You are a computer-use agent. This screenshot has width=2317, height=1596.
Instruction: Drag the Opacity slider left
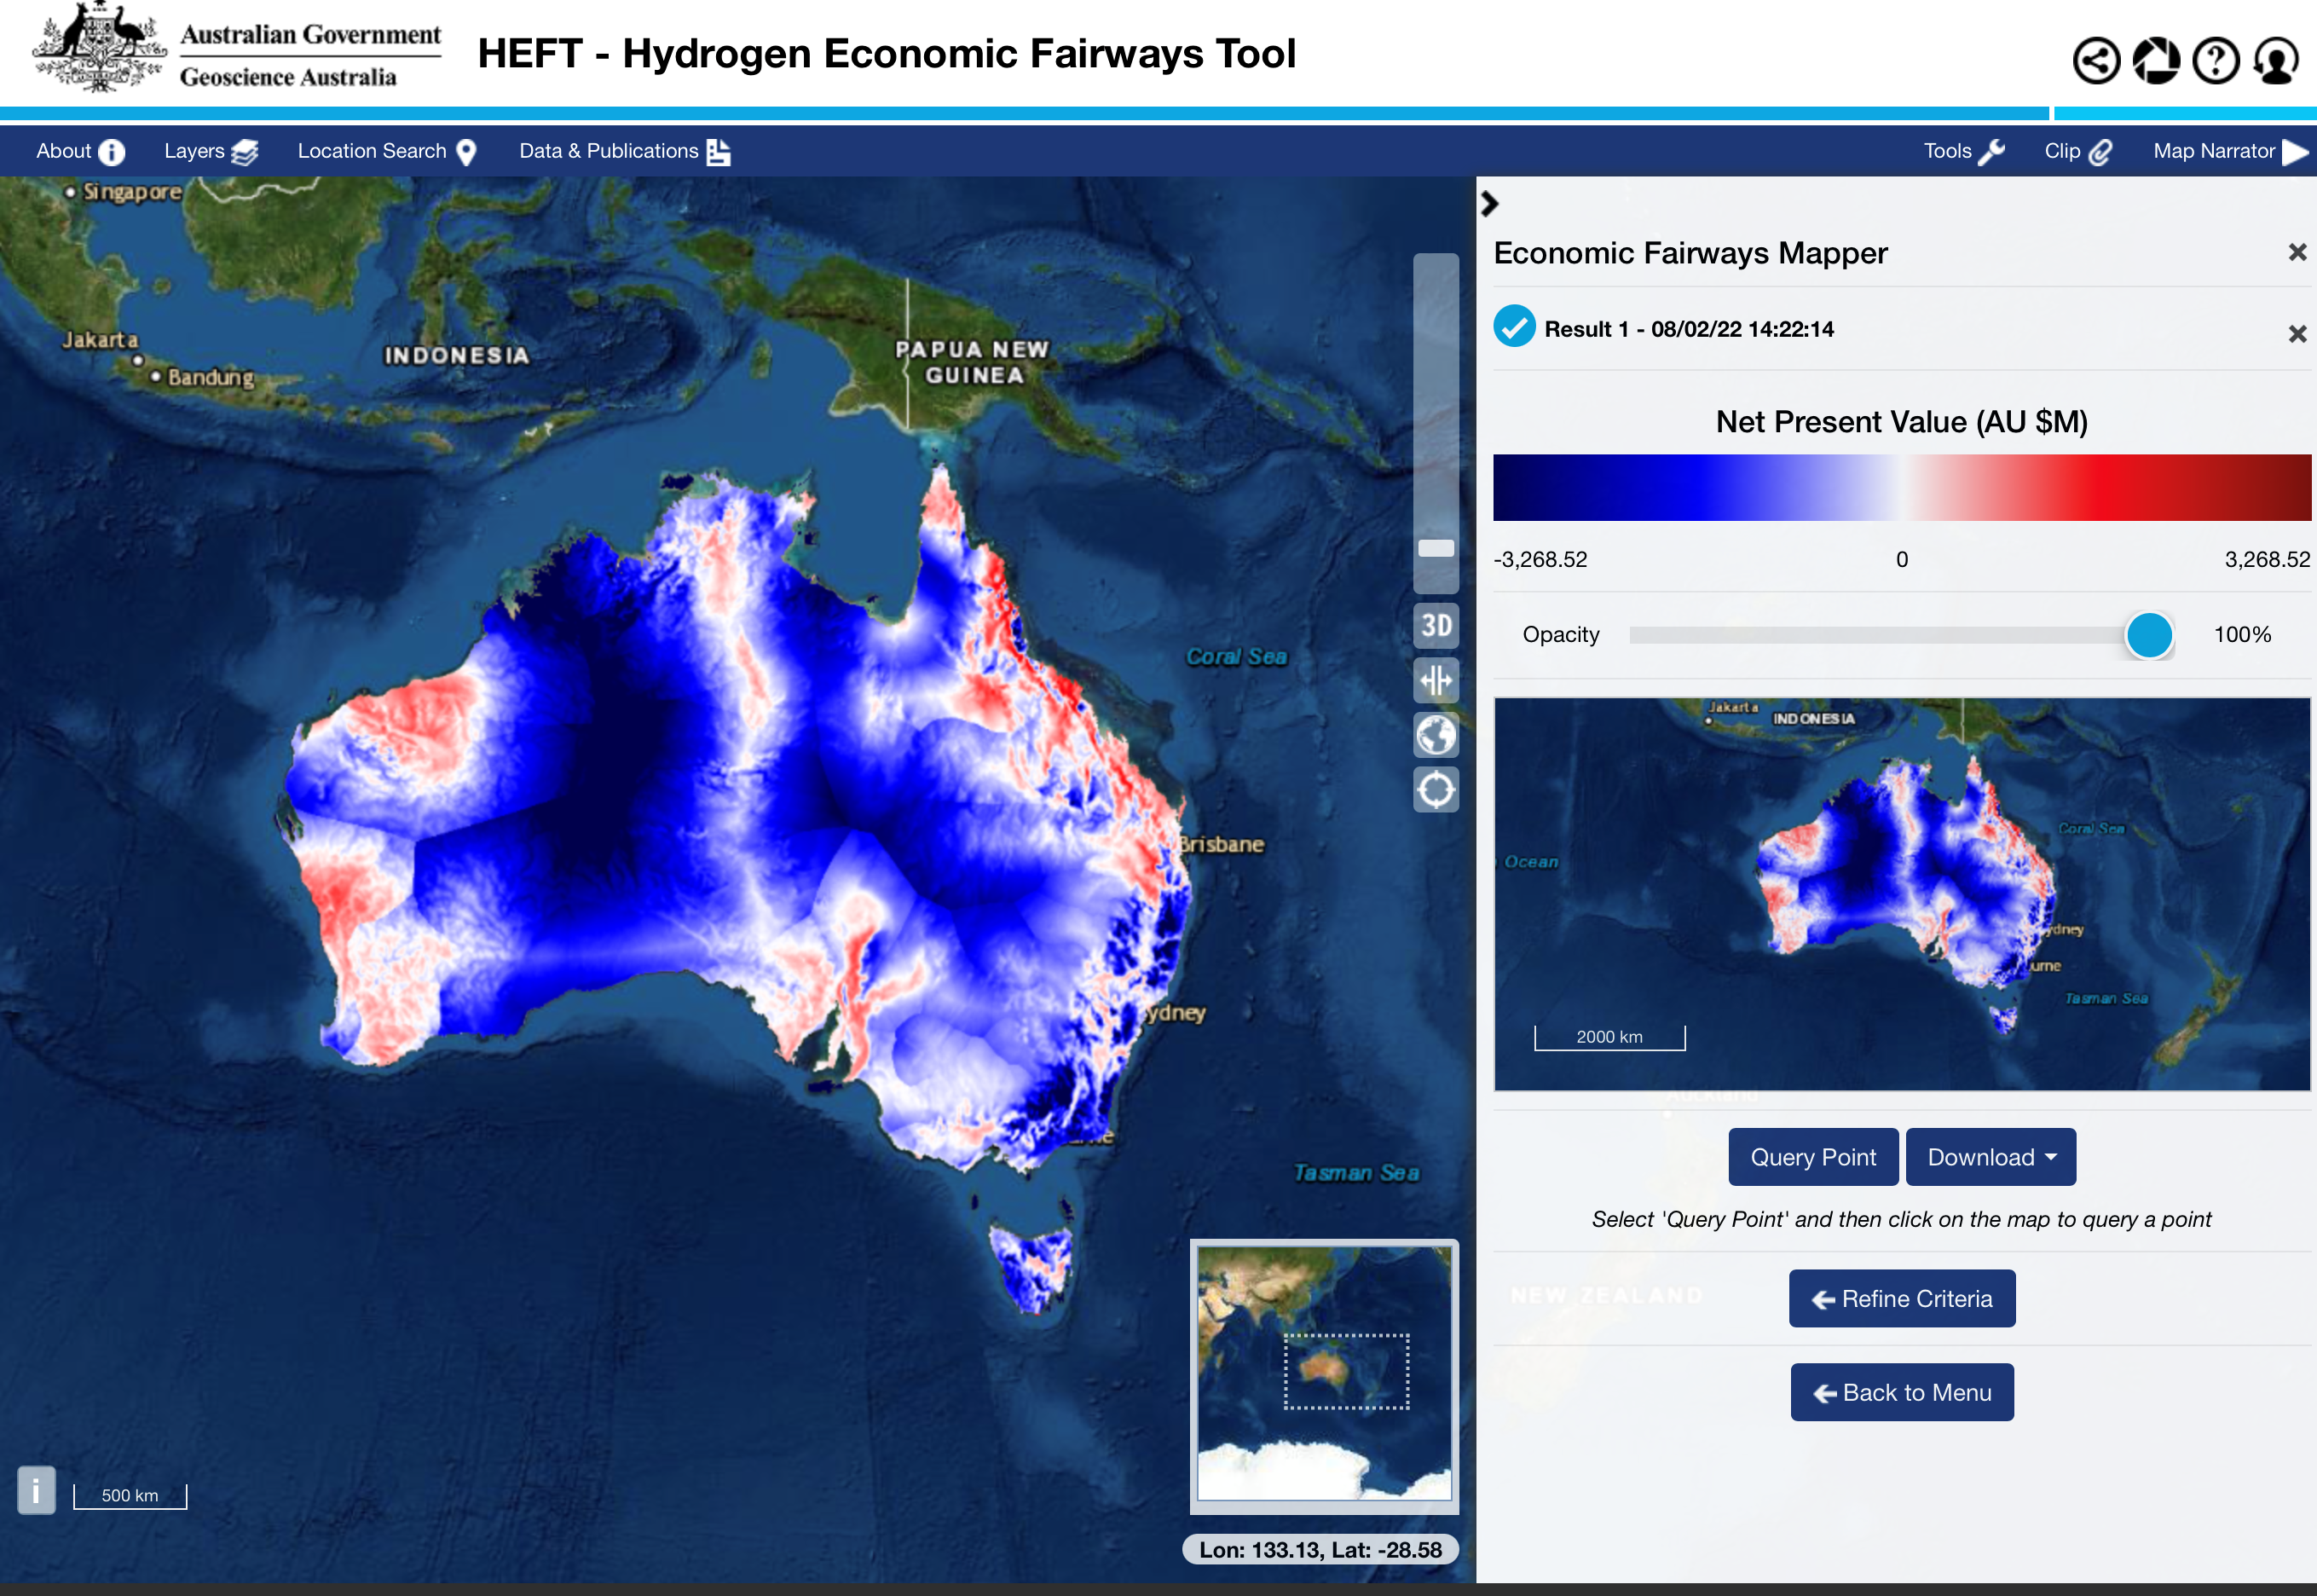pyautogui.click(x=2148, y=634)
